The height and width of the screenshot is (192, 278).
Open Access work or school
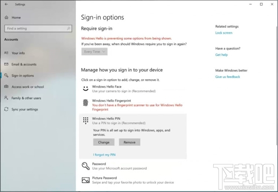pos(28,87)
